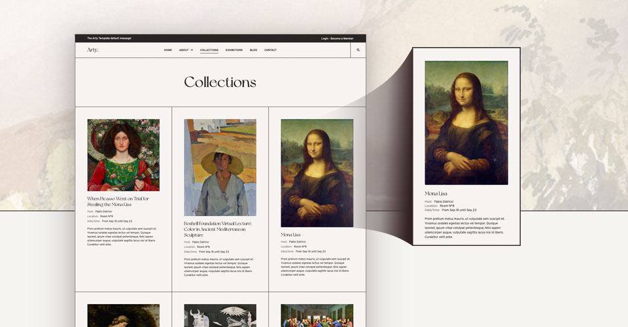This screenshot has height=327, width=628.
Task: Click 'Pablo DaVinci' under the Picasso trial card
Action: coord(104,211)
